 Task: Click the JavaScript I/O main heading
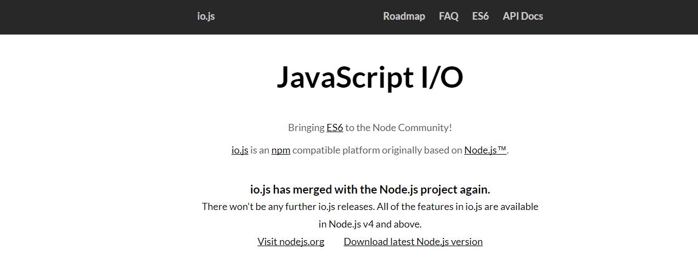click(x=370, y=77)
